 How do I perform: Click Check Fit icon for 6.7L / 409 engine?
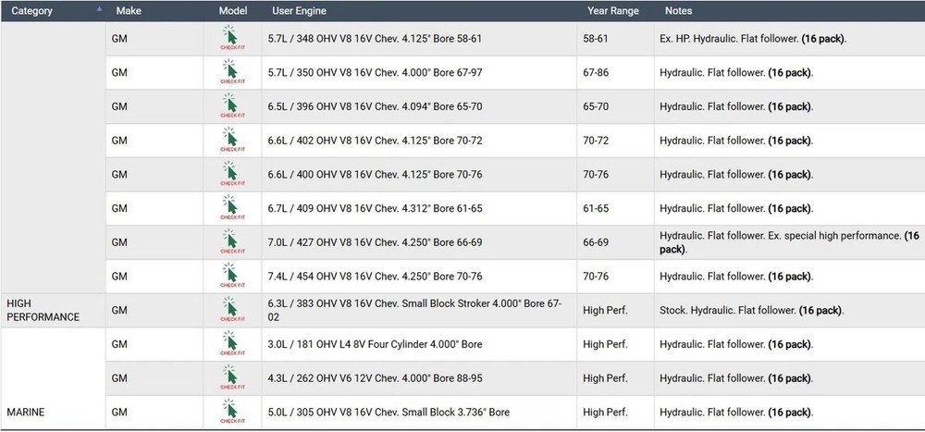pyautogui.click(x=230, y=209)
